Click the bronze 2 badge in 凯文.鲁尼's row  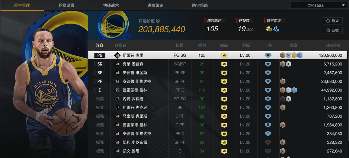[x=283, y=151]
